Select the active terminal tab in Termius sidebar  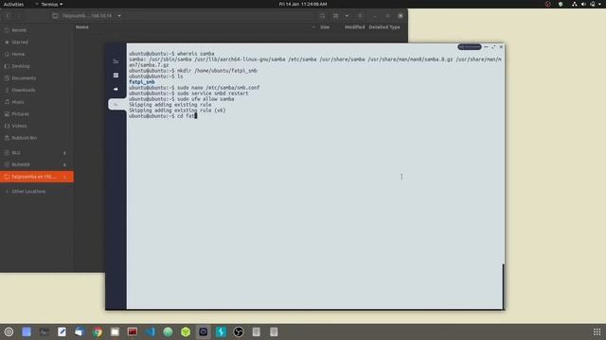click(x=116, y=104)
